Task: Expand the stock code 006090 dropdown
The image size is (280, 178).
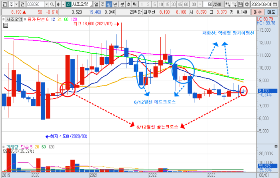Action: (47, 4)
